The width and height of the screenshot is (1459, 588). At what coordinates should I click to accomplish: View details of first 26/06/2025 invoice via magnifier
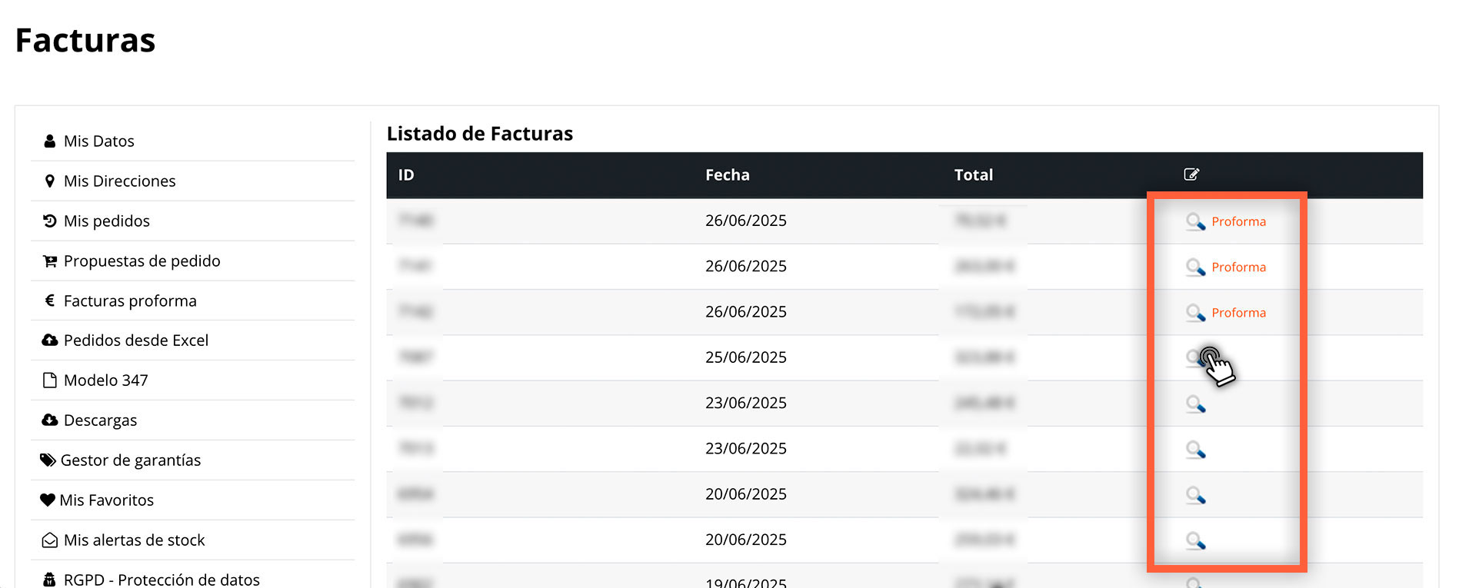pyautogui.click(x=1195, y=222)
